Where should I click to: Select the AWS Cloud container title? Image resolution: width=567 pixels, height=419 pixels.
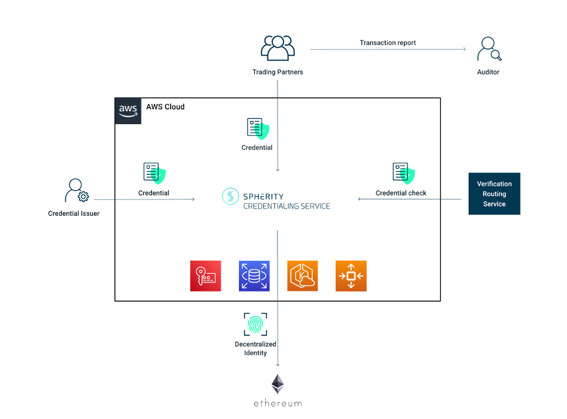[x=165, y=107]
